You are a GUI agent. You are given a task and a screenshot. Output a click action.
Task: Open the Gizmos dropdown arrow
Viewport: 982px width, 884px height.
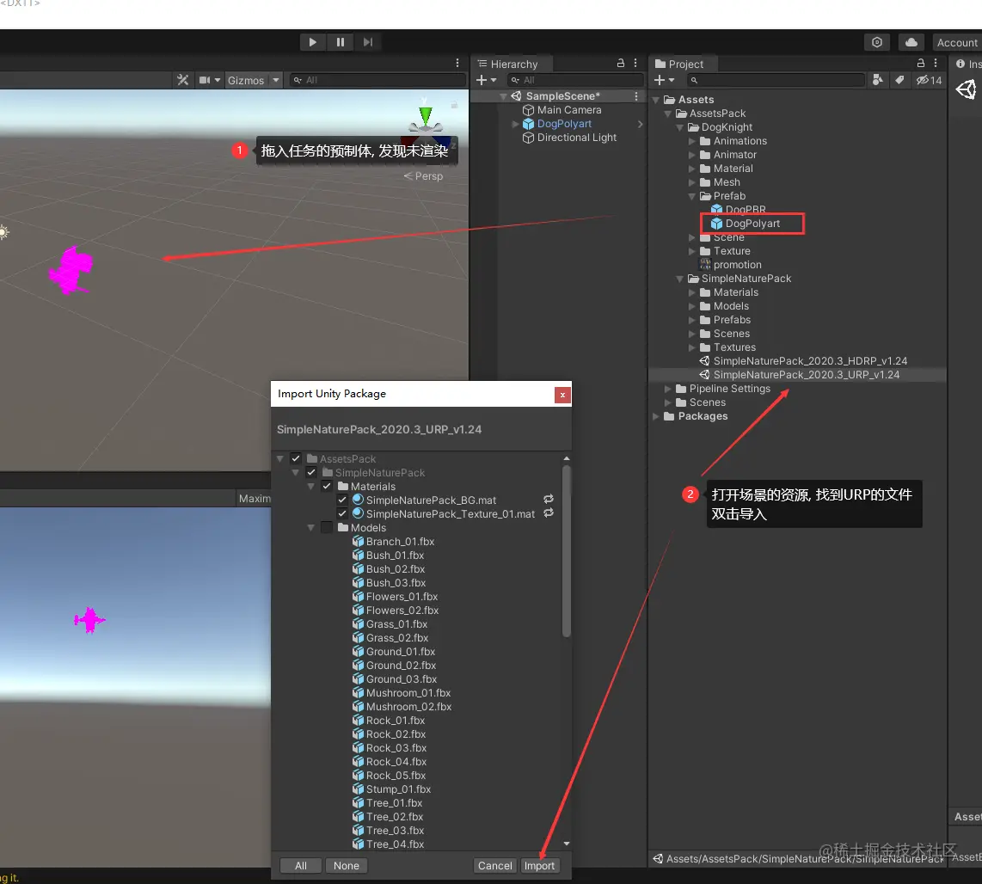(x=275, y=80)
